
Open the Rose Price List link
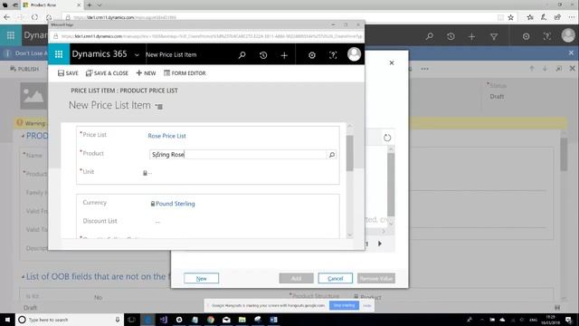tap(166, 136)
